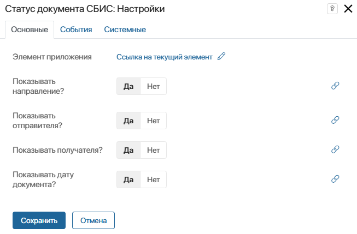Open the help question mark icon
The height and width of the screenshot is (234, 357).
point(331,9)
